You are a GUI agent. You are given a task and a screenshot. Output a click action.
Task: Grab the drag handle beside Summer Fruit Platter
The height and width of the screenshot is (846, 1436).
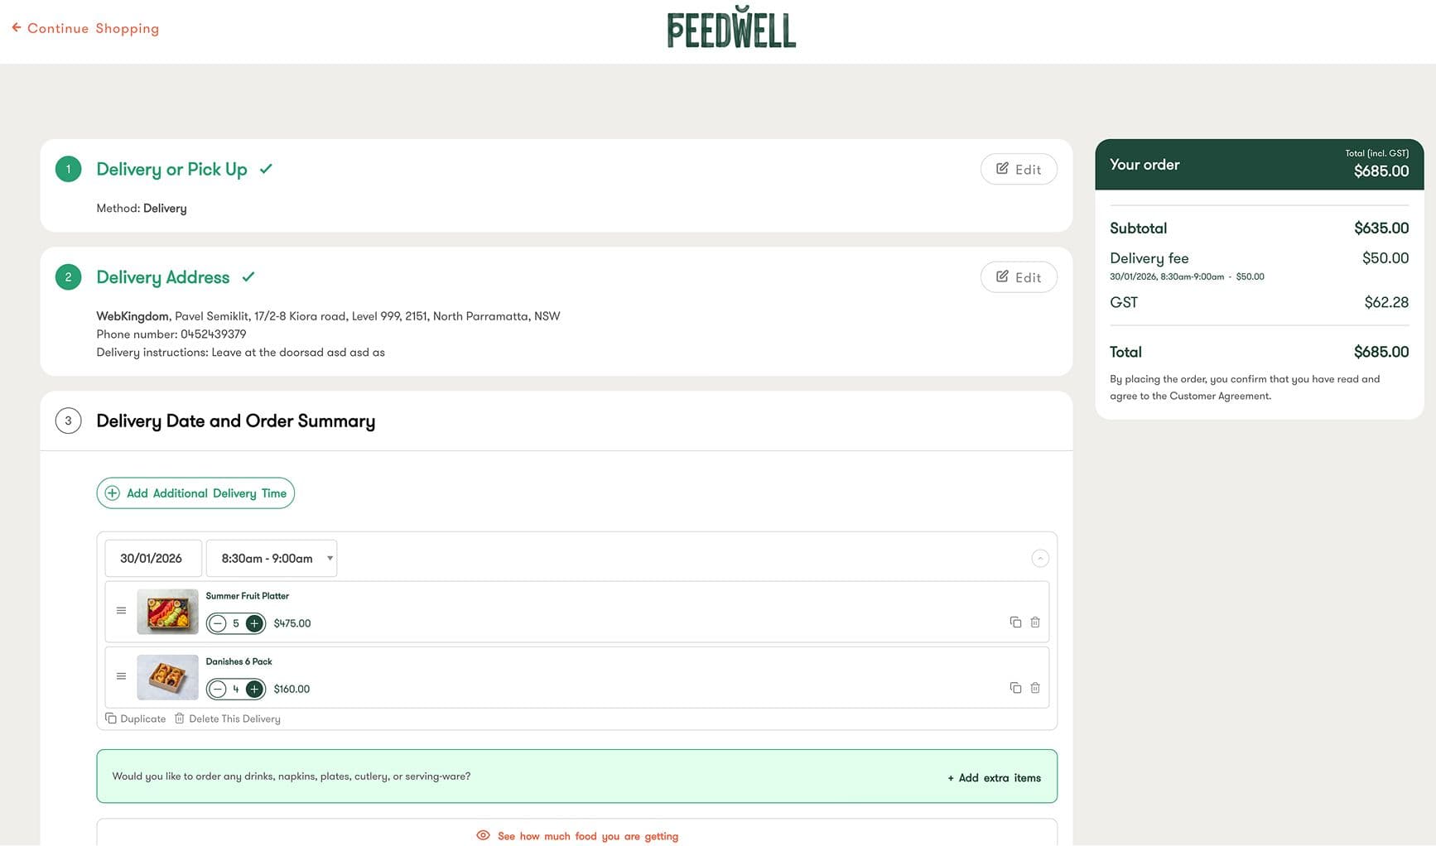coord(121,611)
